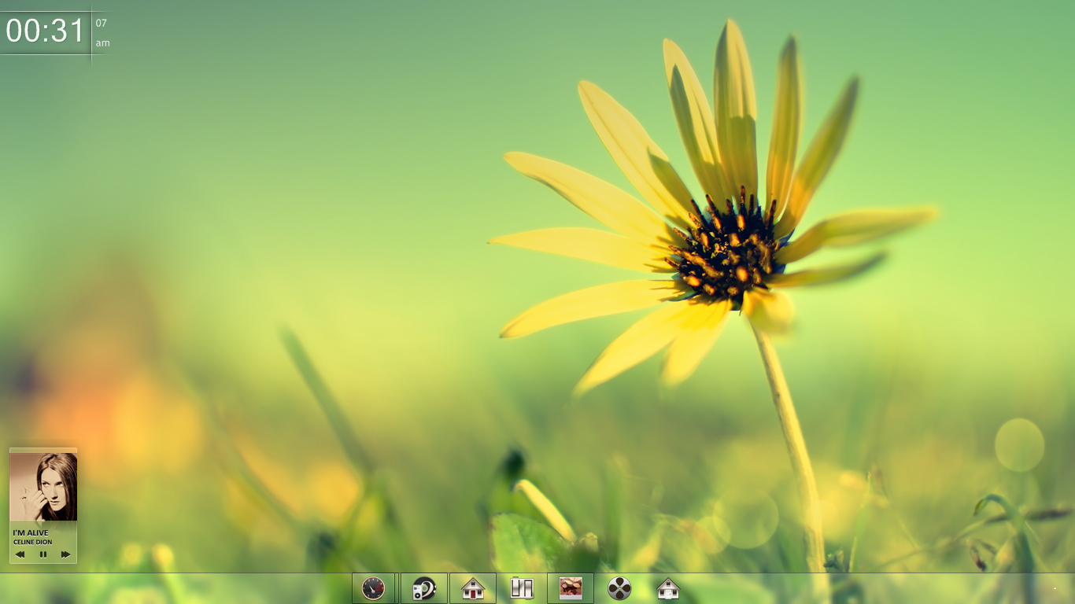This screenshot has height=604, width=1075.
Task: Click the Celine Dion album cover
Action: [43, 487]
